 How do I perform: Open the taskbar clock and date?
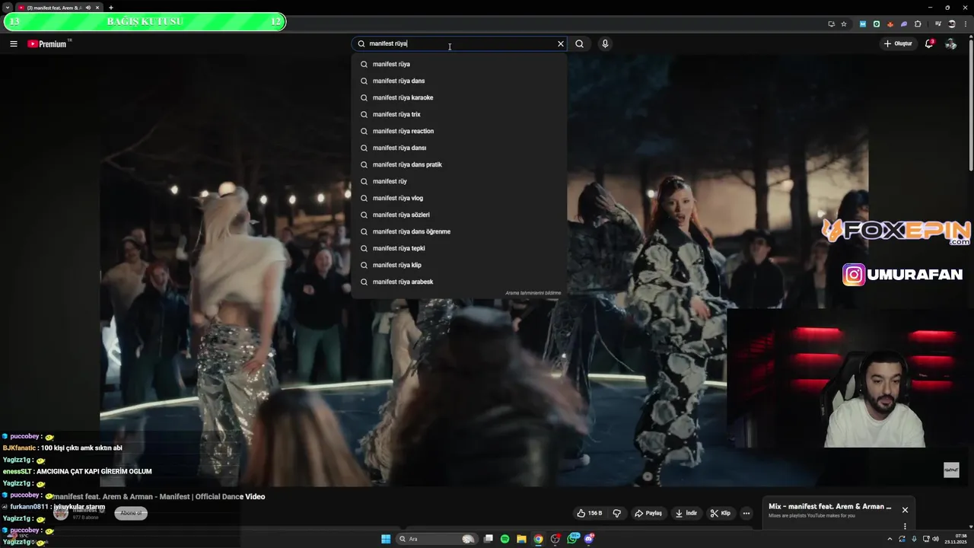click(x=956, y=539)
